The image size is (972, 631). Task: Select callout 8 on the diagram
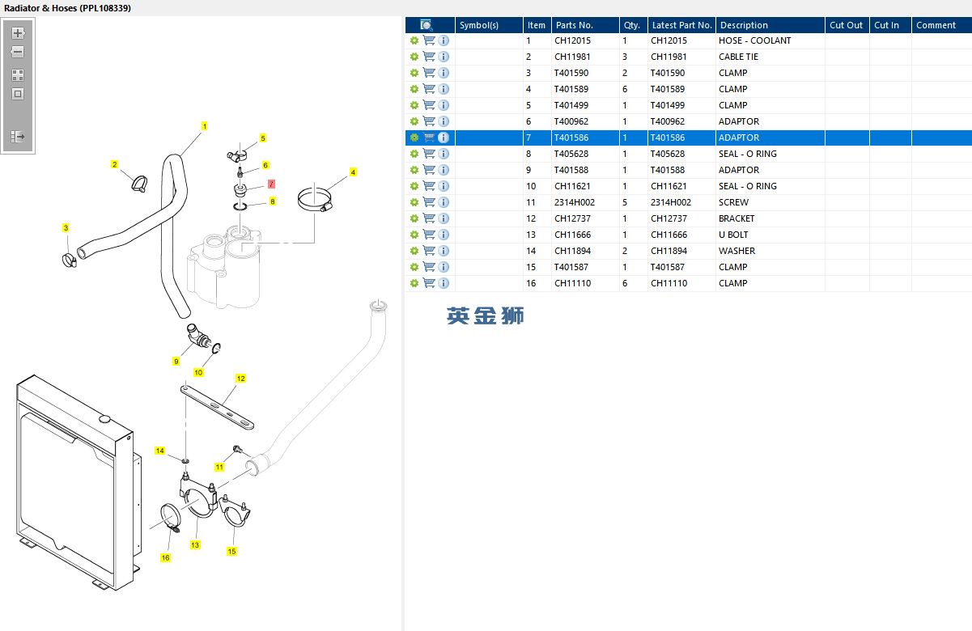click(273, 201)
